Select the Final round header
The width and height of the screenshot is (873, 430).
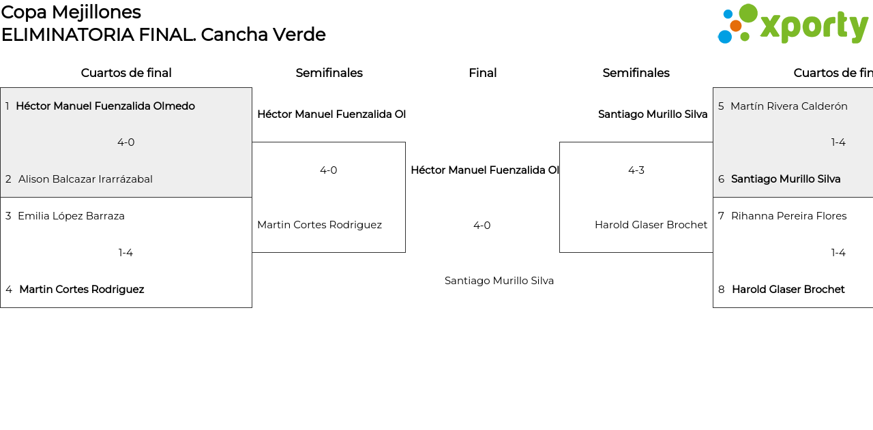(x=482, y=73)
